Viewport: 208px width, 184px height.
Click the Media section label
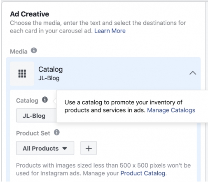coord(19,51)
